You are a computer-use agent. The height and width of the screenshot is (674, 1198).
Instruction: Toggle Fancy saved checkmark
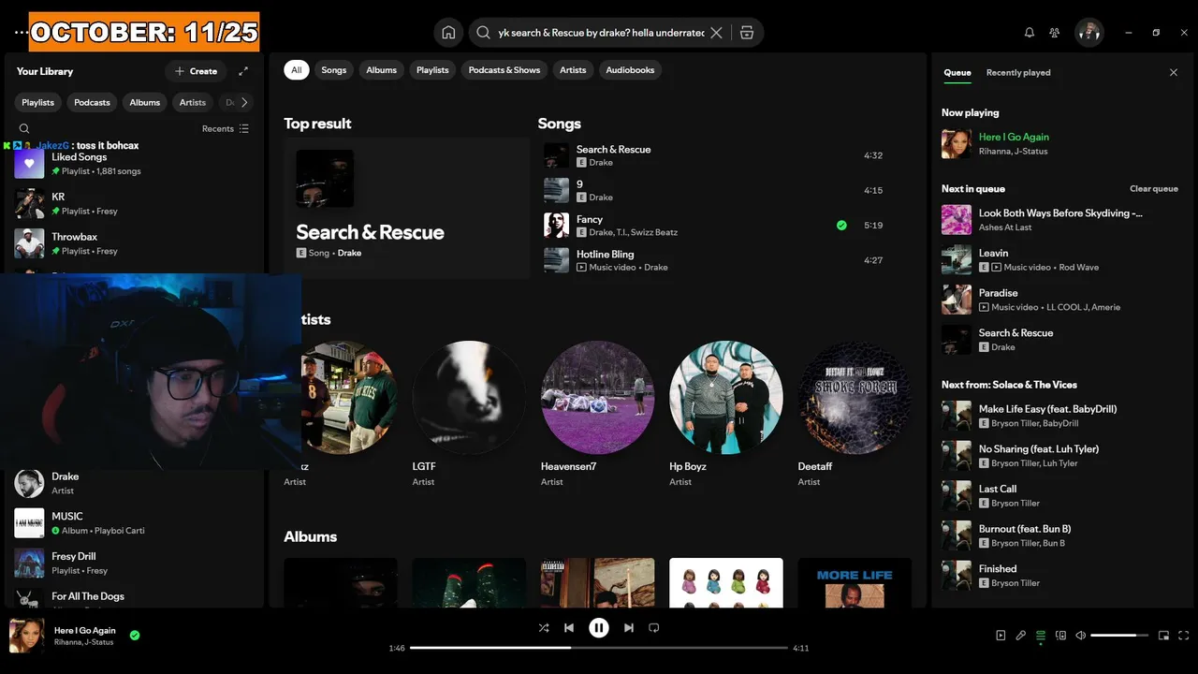(x=841, y=226)
